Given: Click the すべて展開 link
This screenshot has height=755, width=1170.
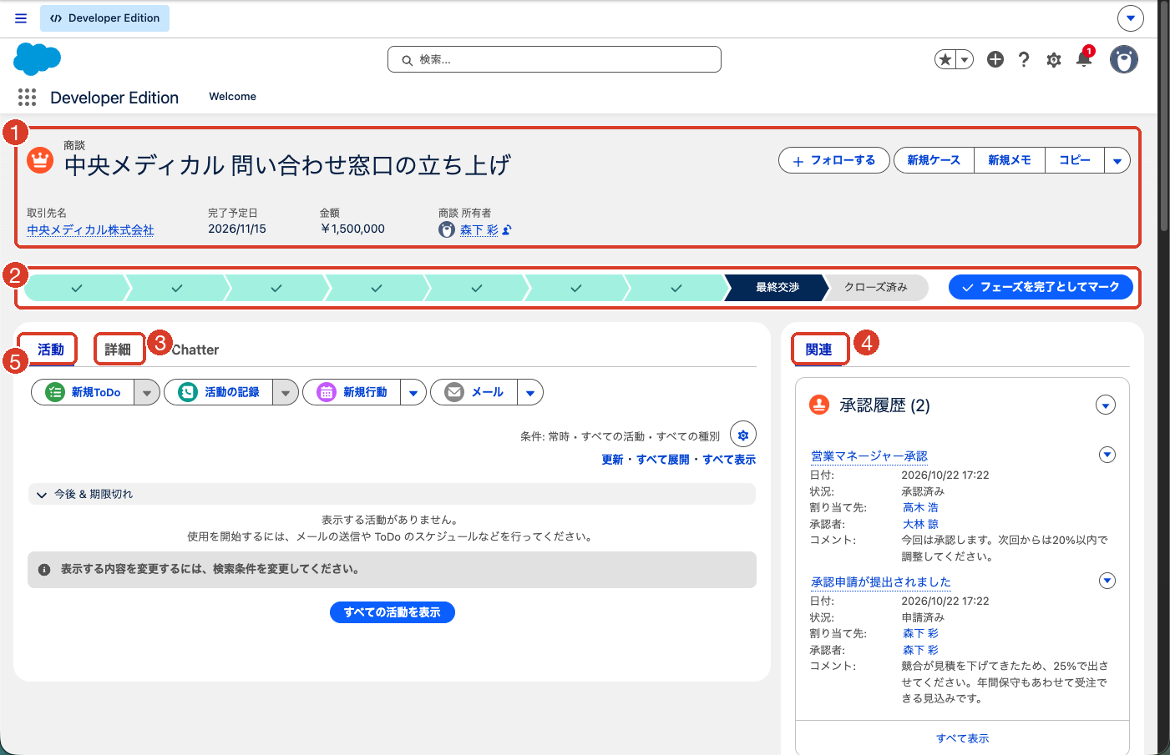Looking at the screenshot, I should tap(663, 460).
